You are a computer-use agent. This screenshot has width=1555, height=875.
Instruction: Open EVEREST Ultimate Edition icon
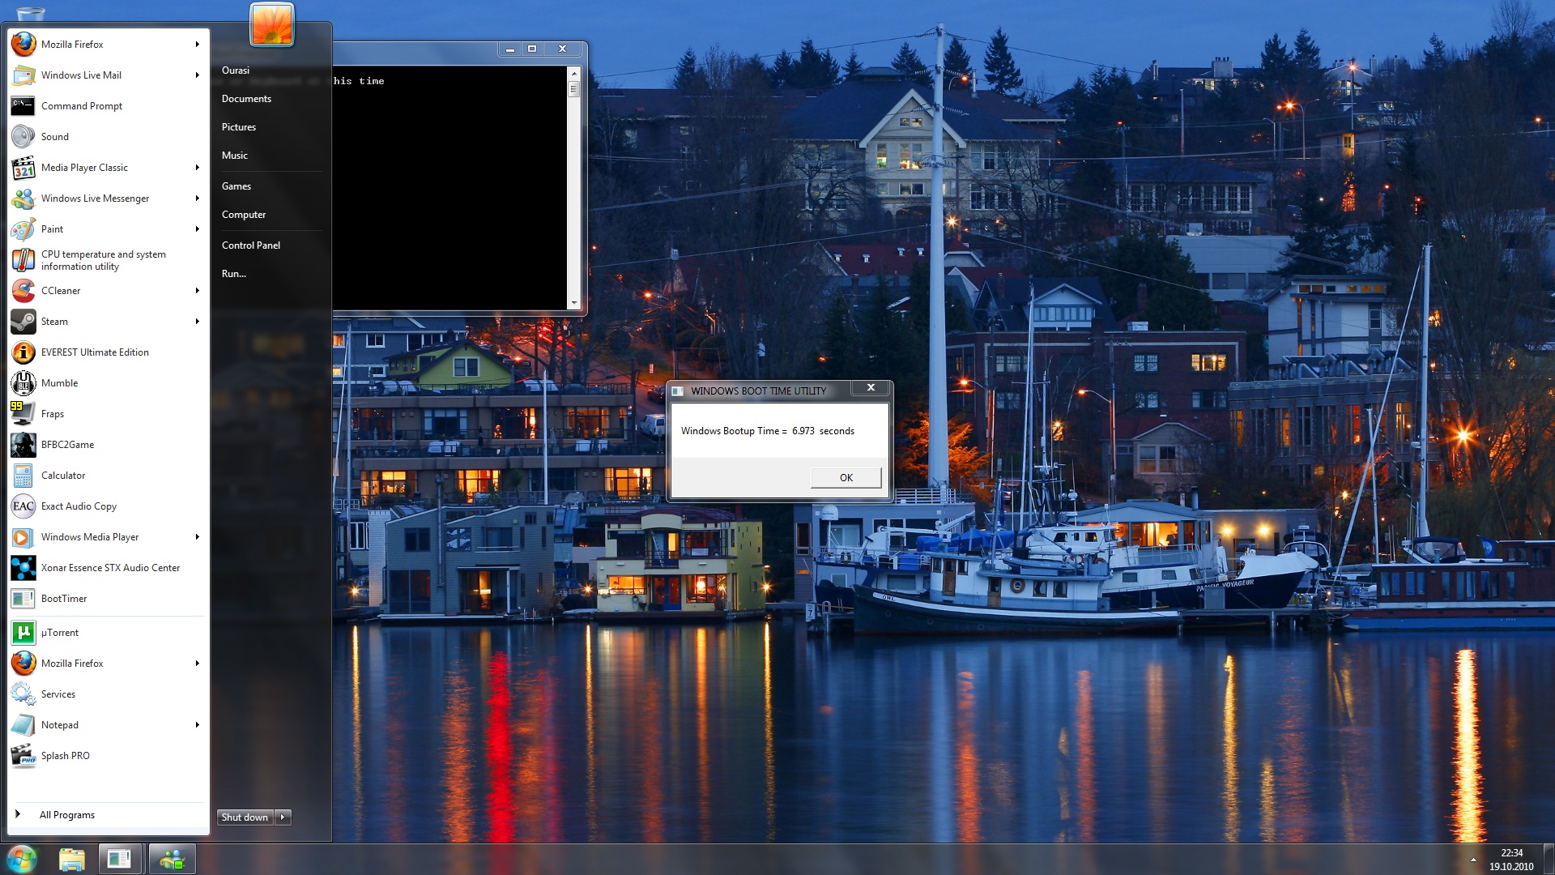(23, 352)
